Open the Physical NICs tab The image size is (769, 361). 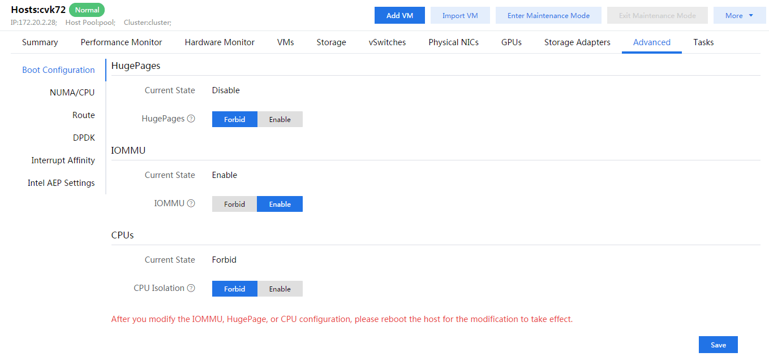tap(453, 42)
